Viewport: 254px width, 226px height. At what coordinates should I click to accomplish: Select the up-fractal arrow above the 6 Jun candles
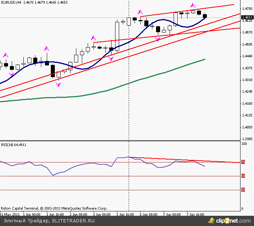click(x=140, y=12)
